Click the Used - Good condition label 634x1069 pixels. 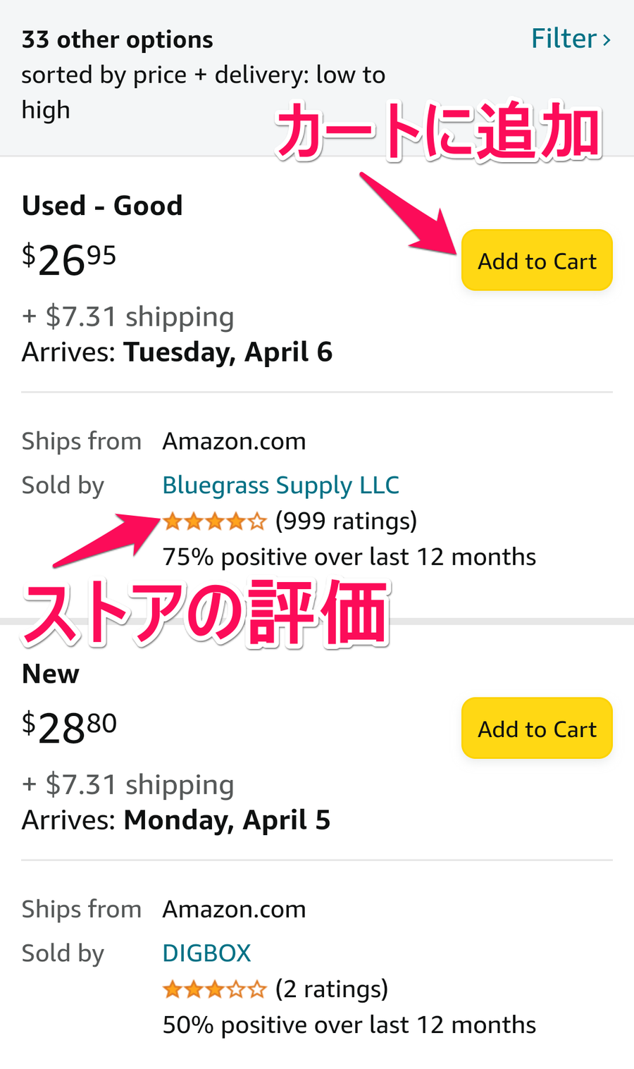tap(102, 206)
